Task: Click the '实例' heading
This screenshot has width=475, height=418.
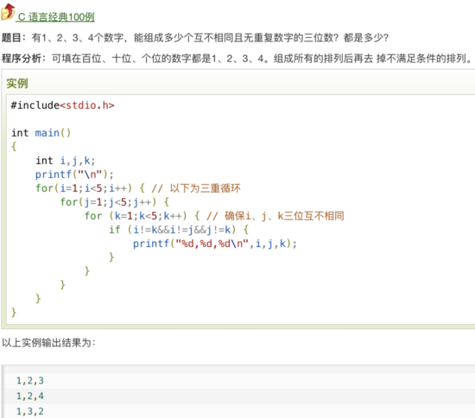Action: [x=17, y=83]
